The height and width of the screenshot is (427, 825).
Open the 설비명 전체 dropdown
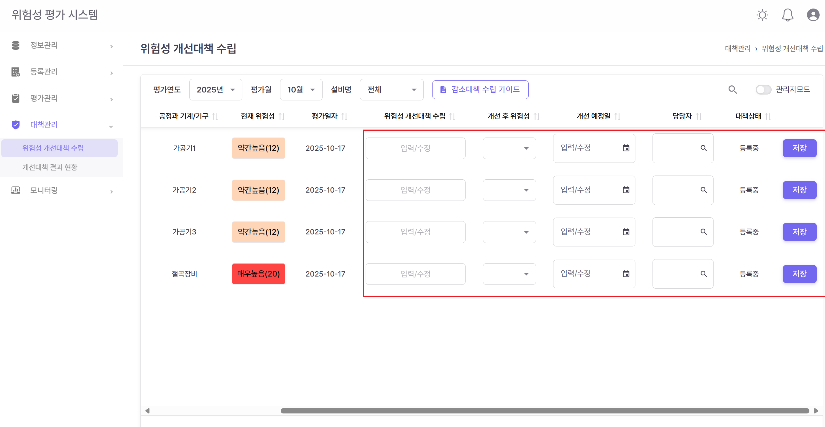click(391, 90)
